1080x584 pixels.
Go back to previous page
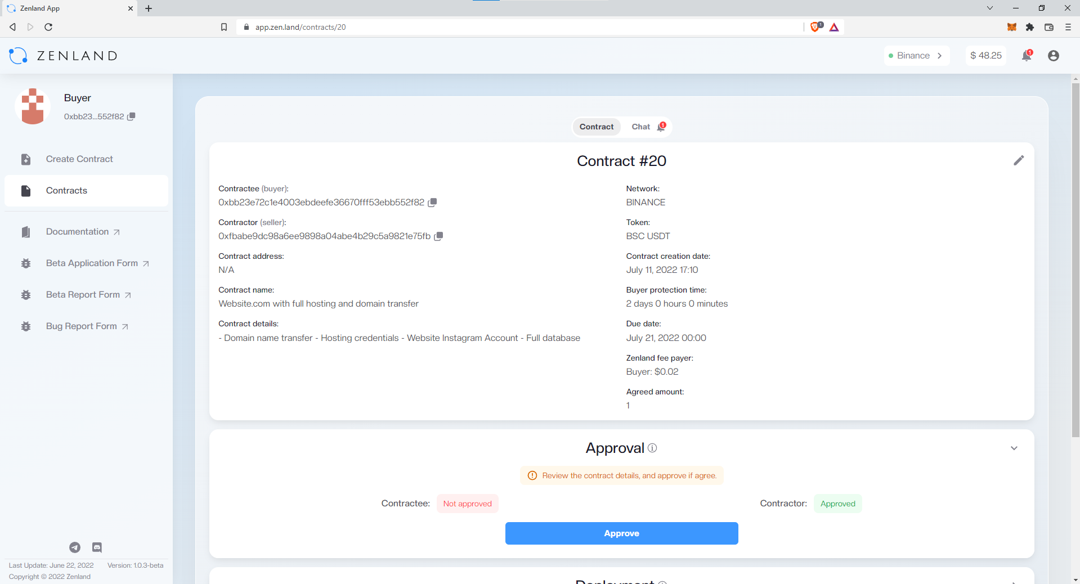12,27
